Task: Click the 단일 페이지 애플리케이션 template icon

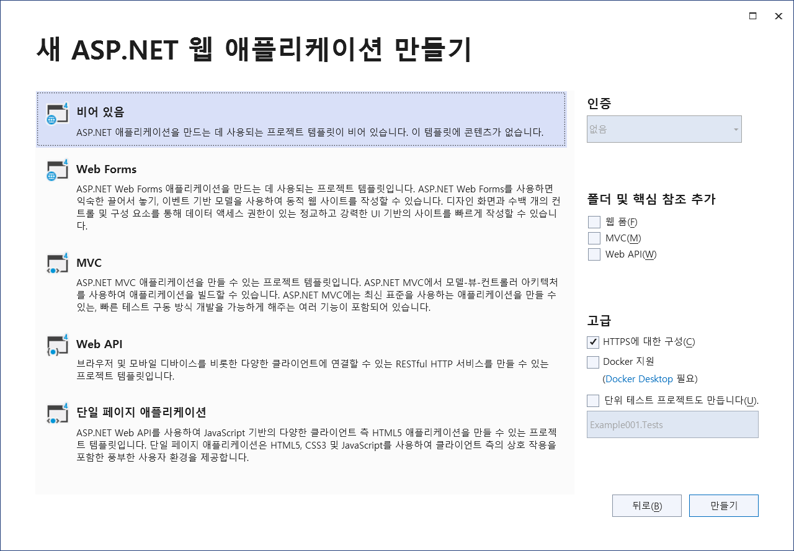Action: 58,413
